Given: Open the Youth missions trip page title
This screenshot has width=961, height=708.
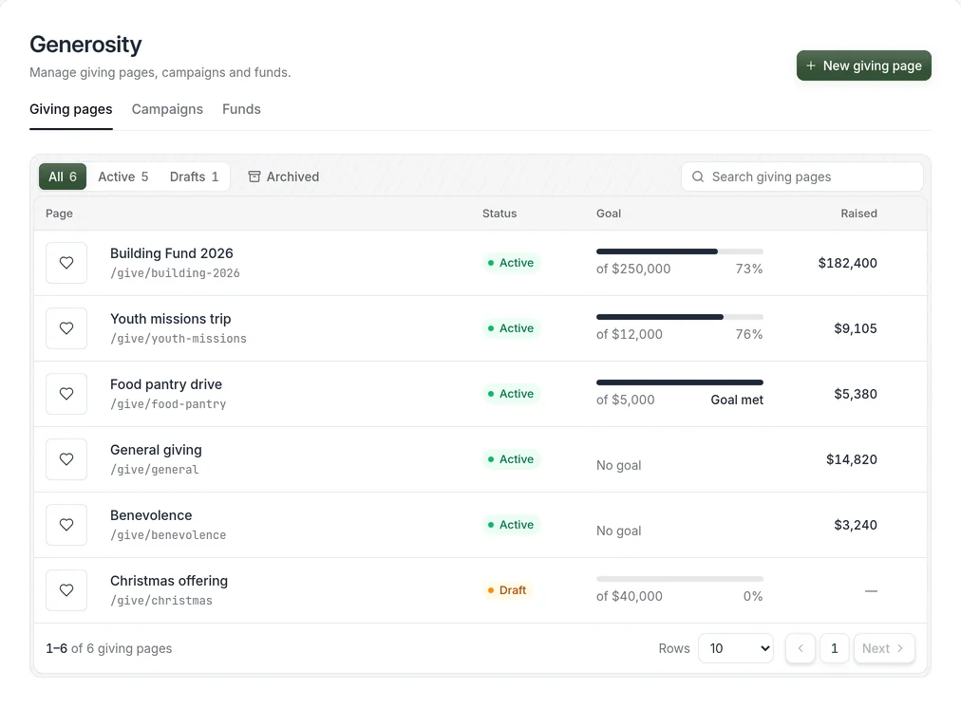Looking at the screenshot, I should (170, 319).
